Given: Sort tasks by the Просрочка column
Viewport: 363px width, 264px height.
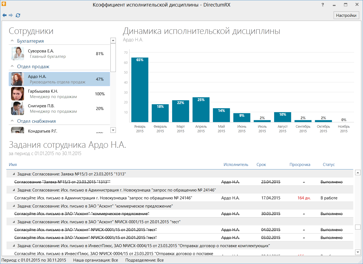Looking at the screenshot, I should click(x=300, y=165).
